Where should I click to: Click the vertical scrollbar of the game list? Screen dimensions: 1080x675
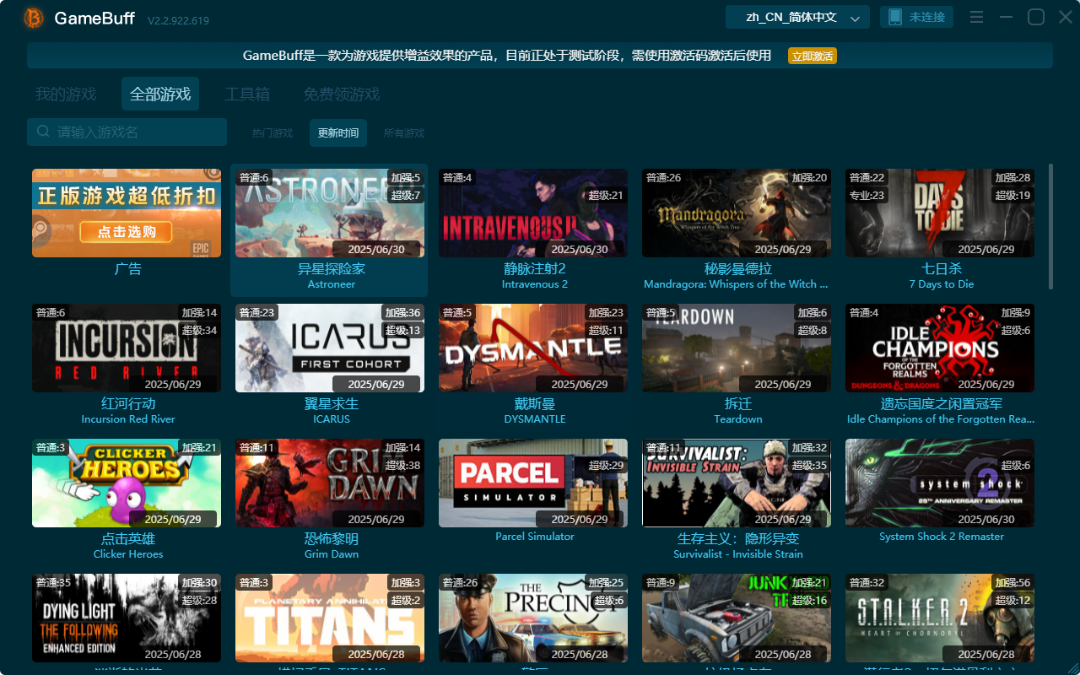(x=1050, y=225)
